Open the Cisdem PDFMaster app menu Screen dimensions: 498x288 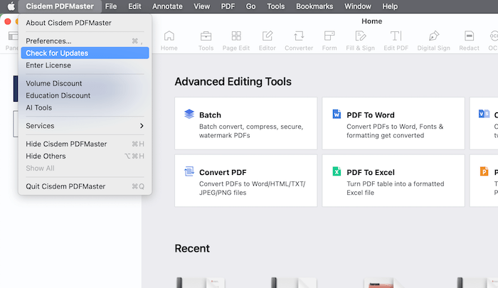(x=60, y=6)
